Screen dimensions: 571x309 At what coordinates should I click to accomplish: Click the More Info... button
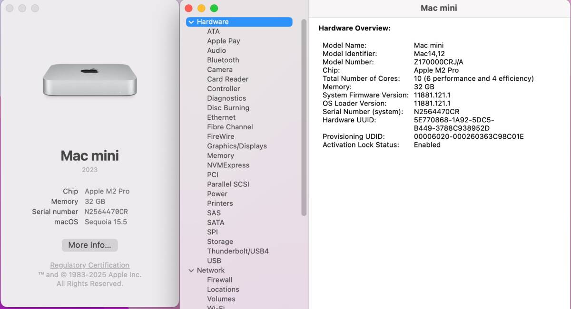tap(89, 245)
